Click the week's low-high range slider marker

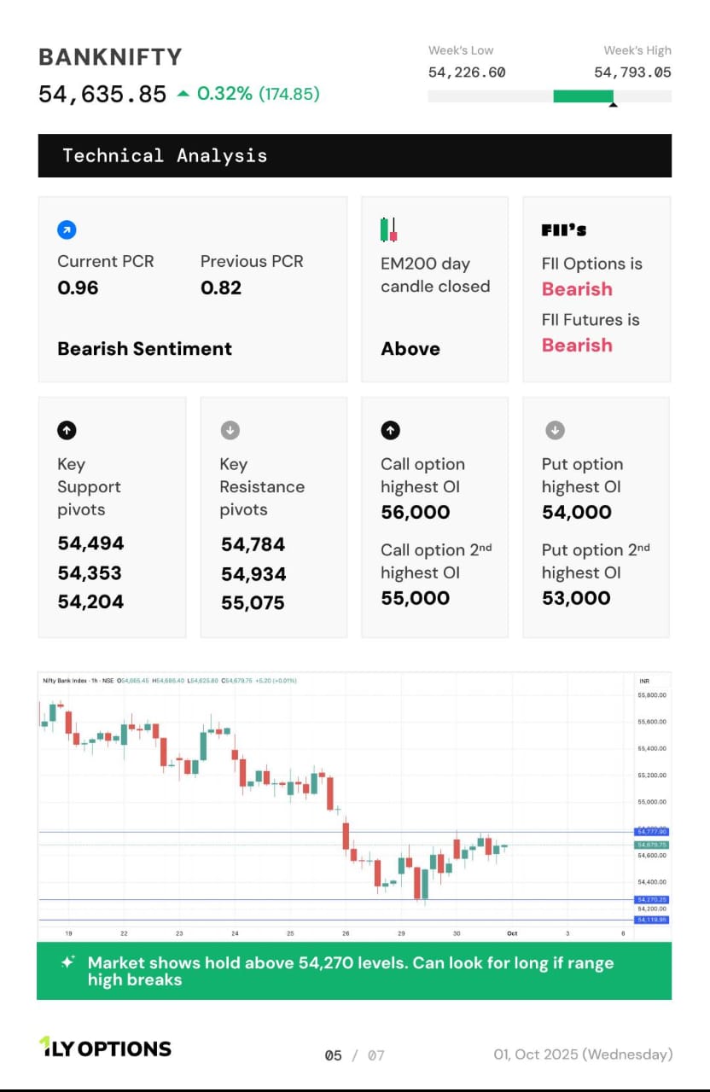pyautogui.click(x=612, y=104)
